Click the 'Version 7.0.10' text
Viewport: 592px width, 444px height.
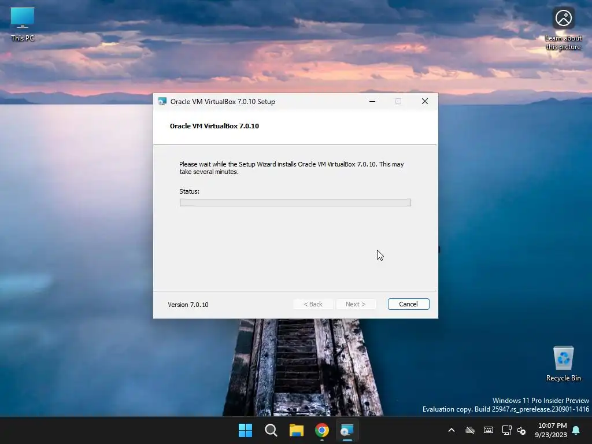(x=188, y=305)
